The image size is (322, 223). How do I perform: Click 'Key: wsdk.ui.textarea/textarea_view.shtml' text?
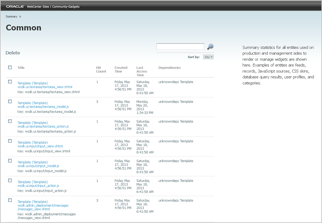tap(49, 92)
